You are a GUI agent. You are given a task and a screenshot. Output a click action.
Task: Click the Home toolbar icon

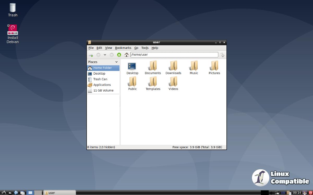(x=127, y=55)
